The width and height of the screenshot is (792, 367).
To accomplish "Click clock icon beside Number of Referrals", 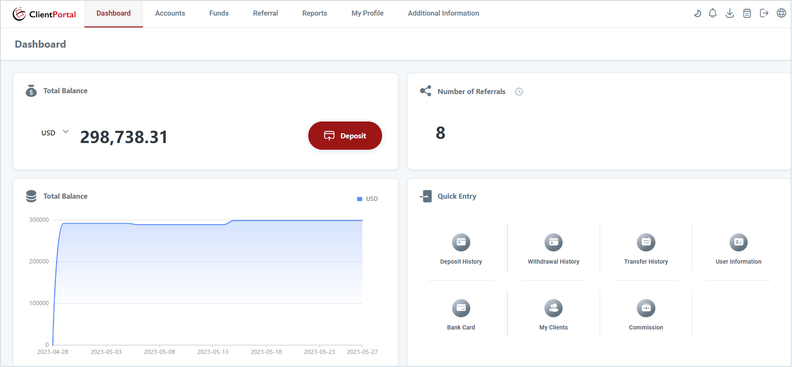I will coord(519,92).
